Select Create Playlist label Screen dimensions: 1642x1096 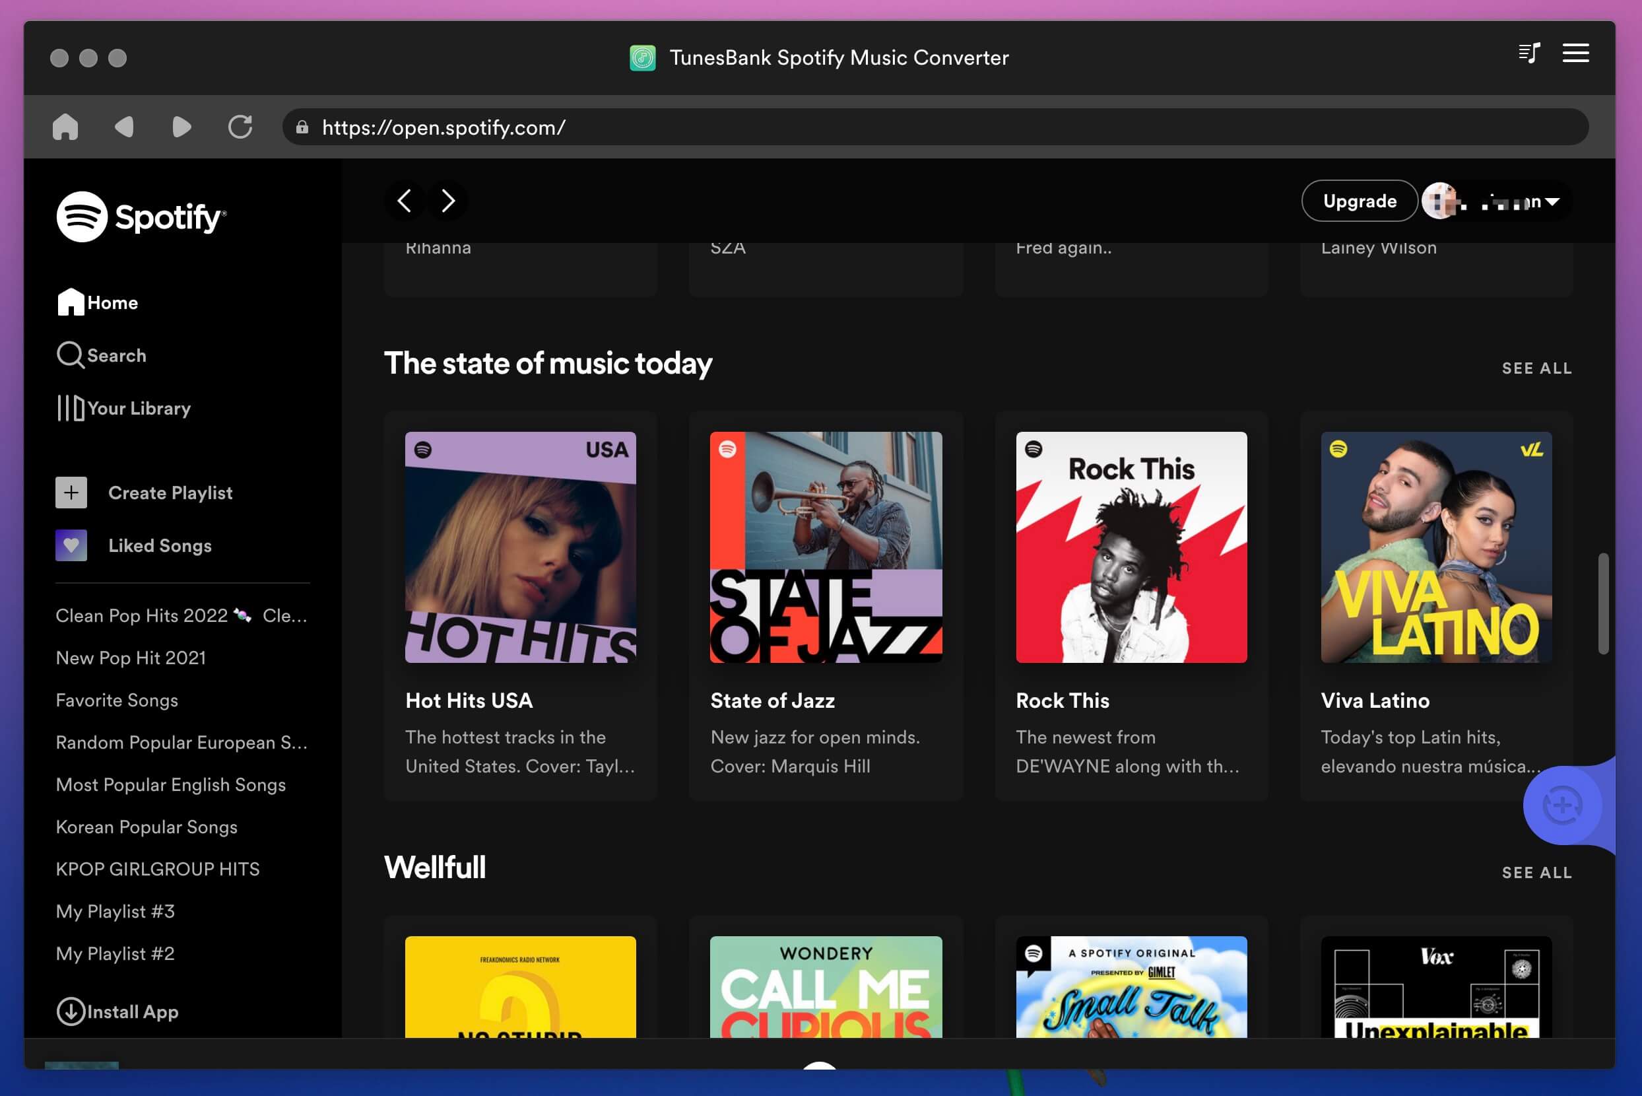click(x=170, y=493)
